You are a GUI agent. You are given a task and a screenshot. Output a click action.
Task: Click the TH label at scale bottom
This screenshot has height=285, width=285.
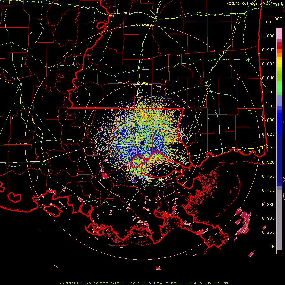[x=272, y=247]
